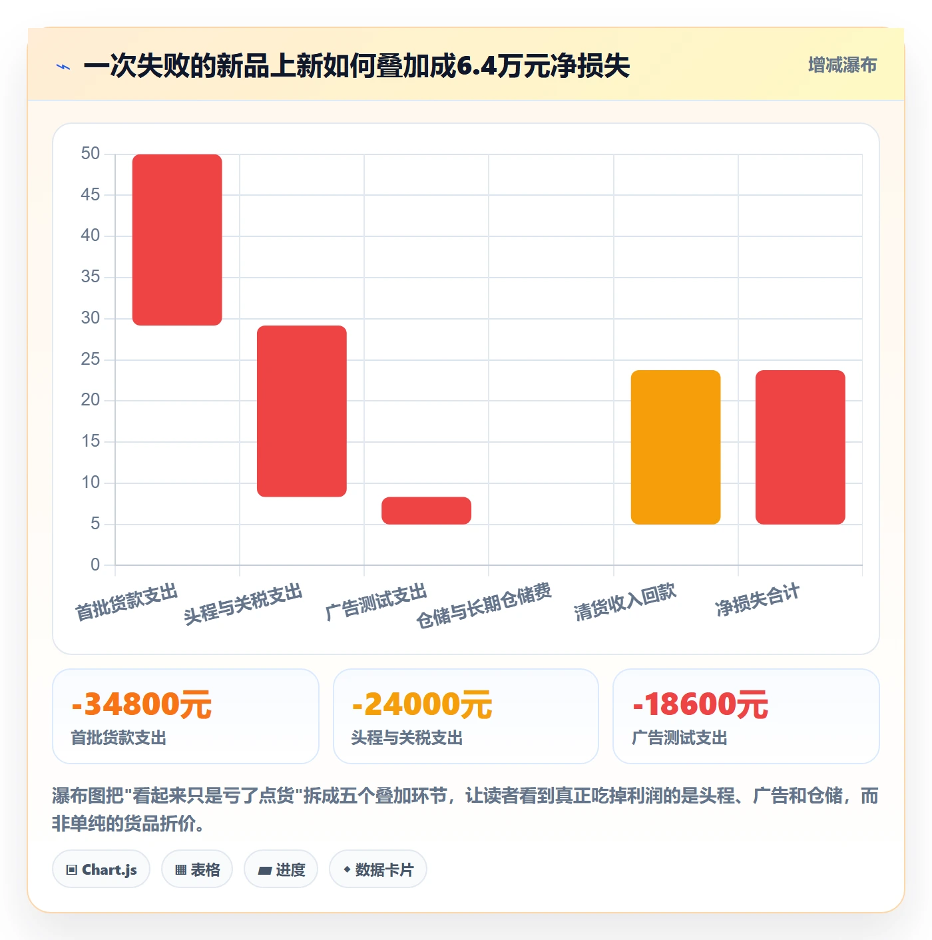
Task: Click the 首批货款支出 red bar
Action: (x=177, y=240)
